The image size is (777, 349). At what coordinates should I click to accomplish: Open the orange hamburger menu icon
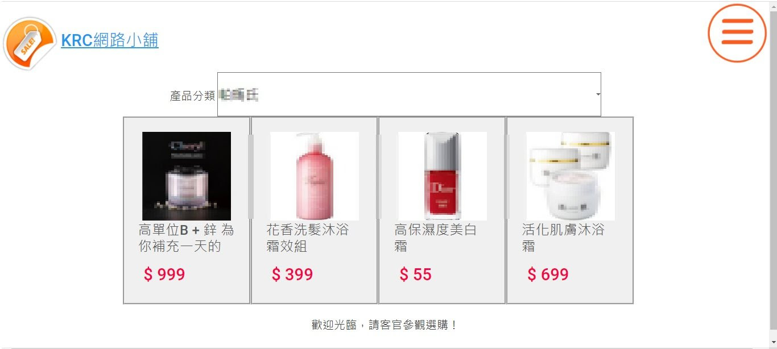[x=737, y=33]
